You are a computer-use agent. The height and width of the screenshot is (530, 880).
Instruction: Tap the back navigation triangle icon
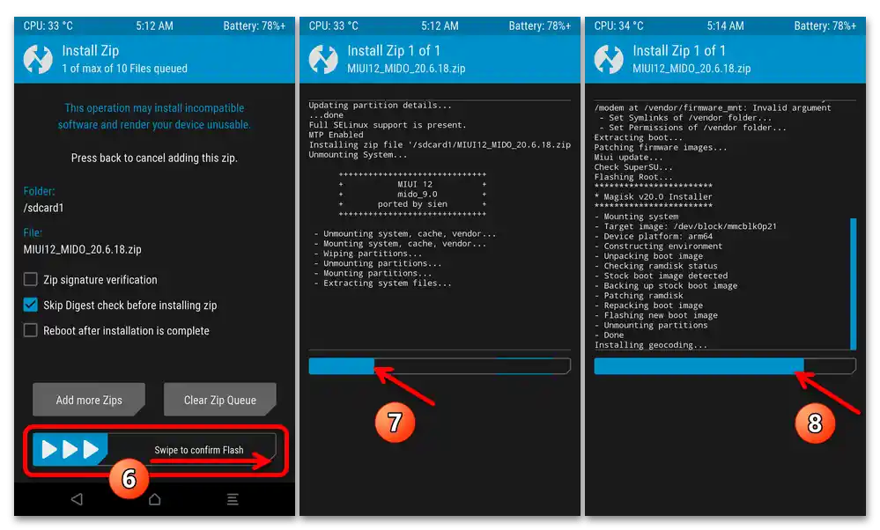(77, 498)
